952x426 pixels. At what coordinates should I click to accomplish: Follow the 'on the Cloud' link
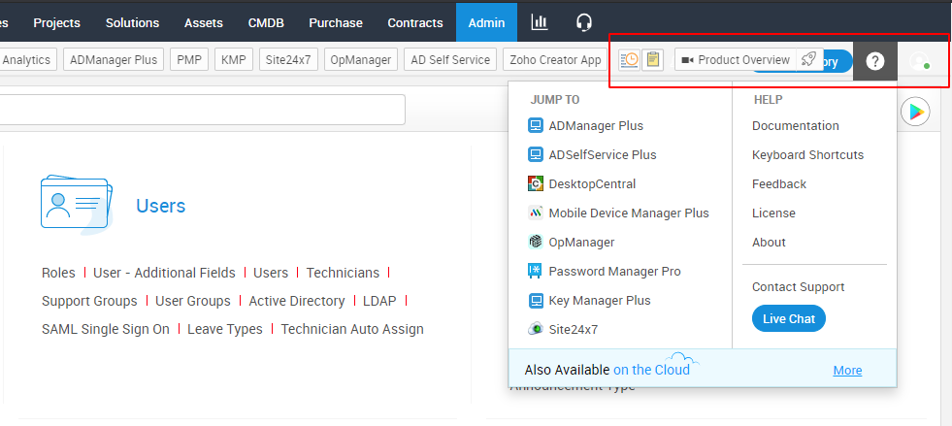[651, 370]
